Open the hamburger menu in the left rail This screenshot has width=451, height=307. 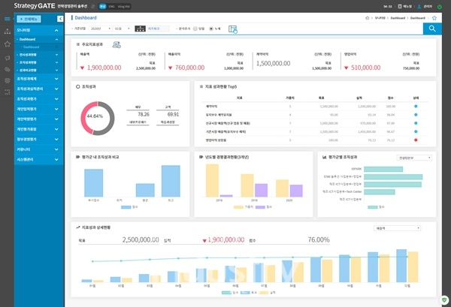[8, 19]
